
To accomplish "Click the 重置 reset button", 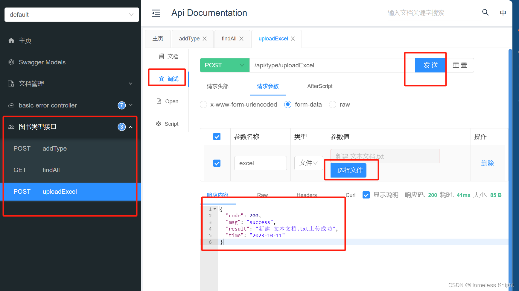I will pos(460,65).
